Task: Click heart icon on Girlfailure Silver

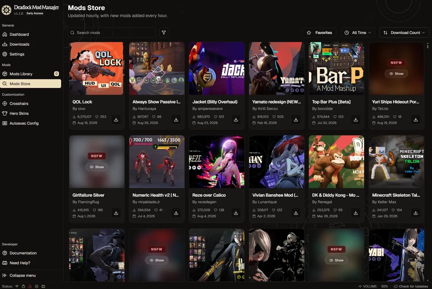Action: [95, 210]
